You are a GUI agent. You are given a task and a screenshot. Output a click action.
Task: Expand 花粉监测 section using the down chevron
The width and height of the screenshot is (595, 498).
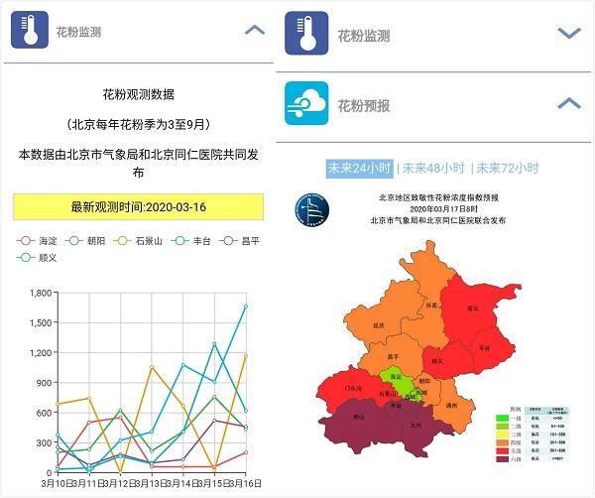(568, 34)
